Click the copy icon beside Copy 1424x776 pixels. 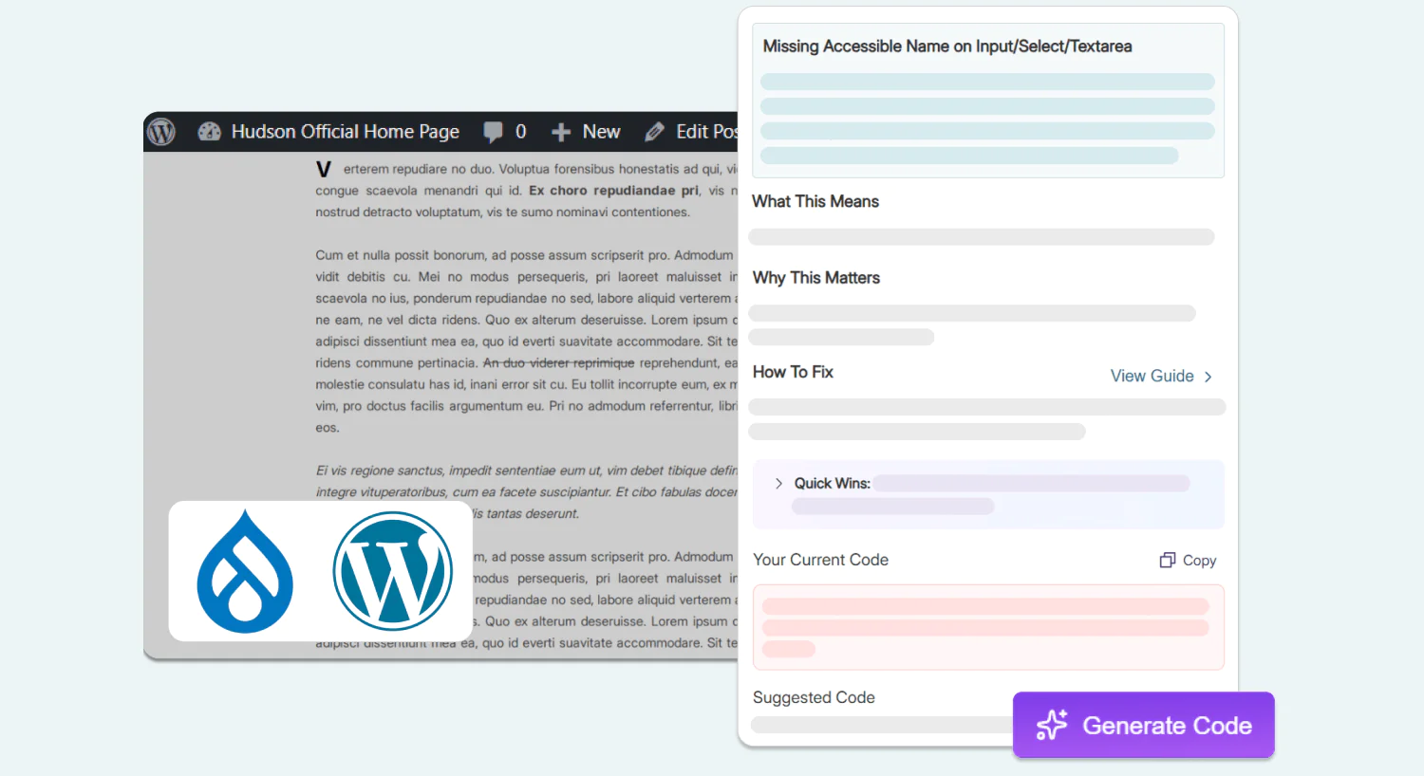[x=1168, y=560]
